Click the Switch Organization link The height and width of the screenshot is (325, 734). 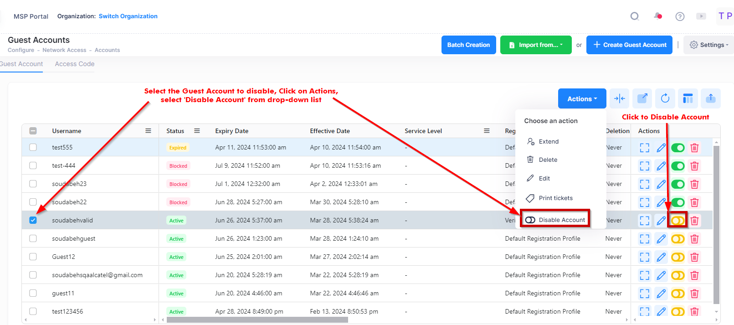tap(128, 16)
